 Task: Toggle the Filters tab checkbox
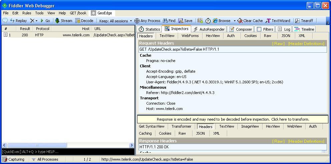pyautogui.click(x=259, y=29)
